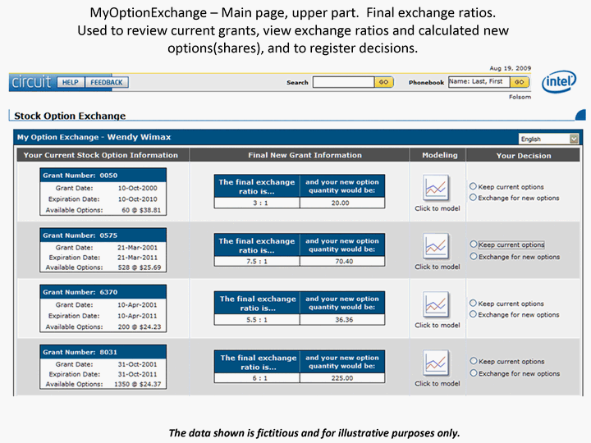Click the Phonebook name input field
Screen dimensions: 591x443
[478, 82]
